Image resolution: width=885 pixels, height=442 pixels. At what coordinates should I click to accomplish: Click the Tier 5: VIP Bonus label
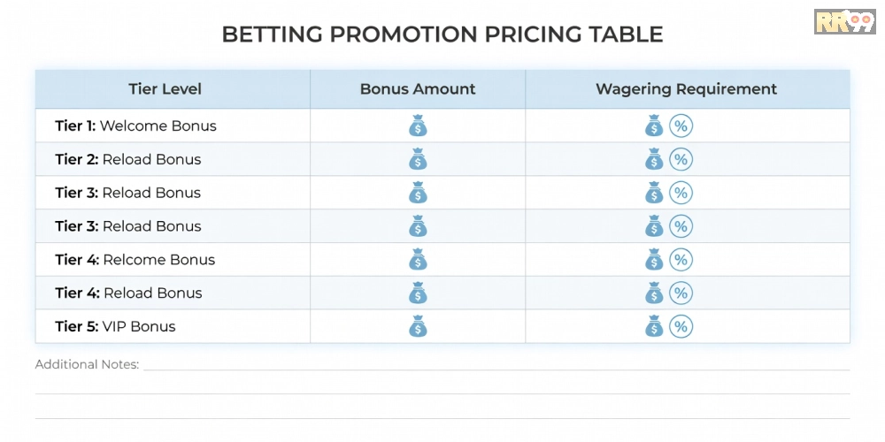click(x=115, y=327)
